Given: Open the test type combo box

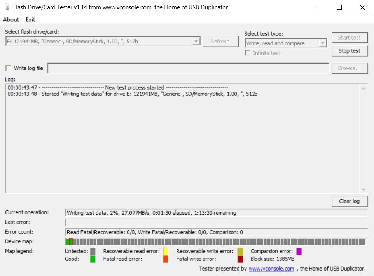Looking at the screenshot, I should (285, 43).
